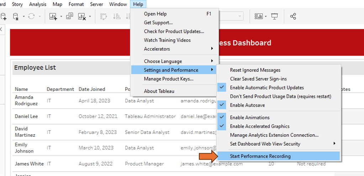The height and width of the screenshot is (176, 364).
Task: Open the Server menu
Action: point(96,4)
